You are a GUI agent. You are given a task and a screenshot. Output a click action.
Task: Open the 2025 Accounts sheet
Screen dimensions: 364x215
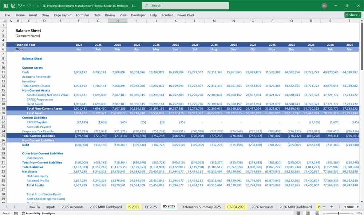(x=72, y=207)
